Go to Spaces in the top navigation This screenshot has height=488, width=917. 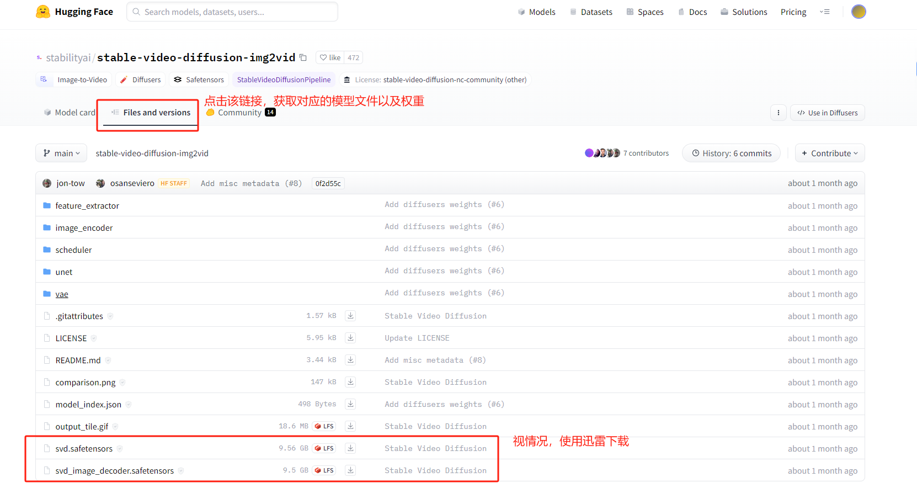(x=645, y=12)
